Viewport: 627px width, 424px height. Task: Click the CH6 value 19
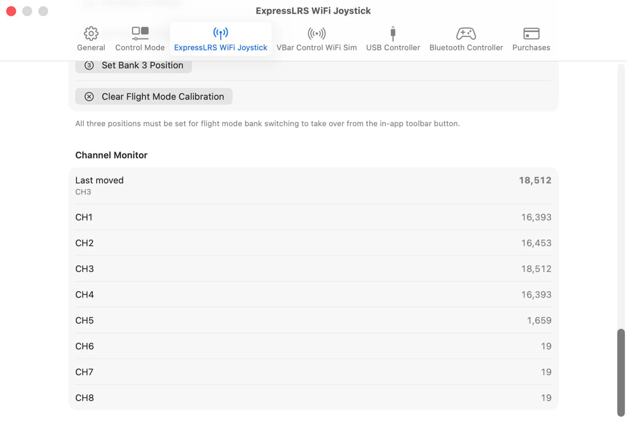[x=546, y=346]
